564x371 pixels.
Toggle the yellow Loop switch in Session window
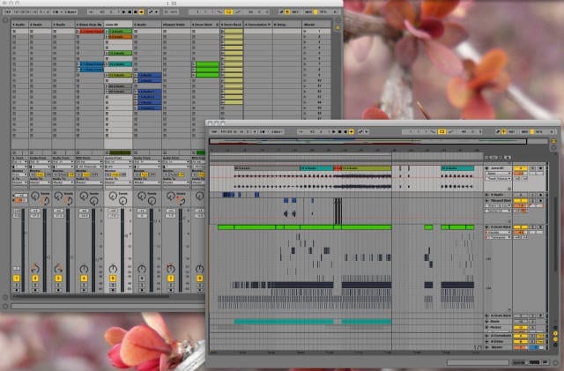tap(228, 11)
